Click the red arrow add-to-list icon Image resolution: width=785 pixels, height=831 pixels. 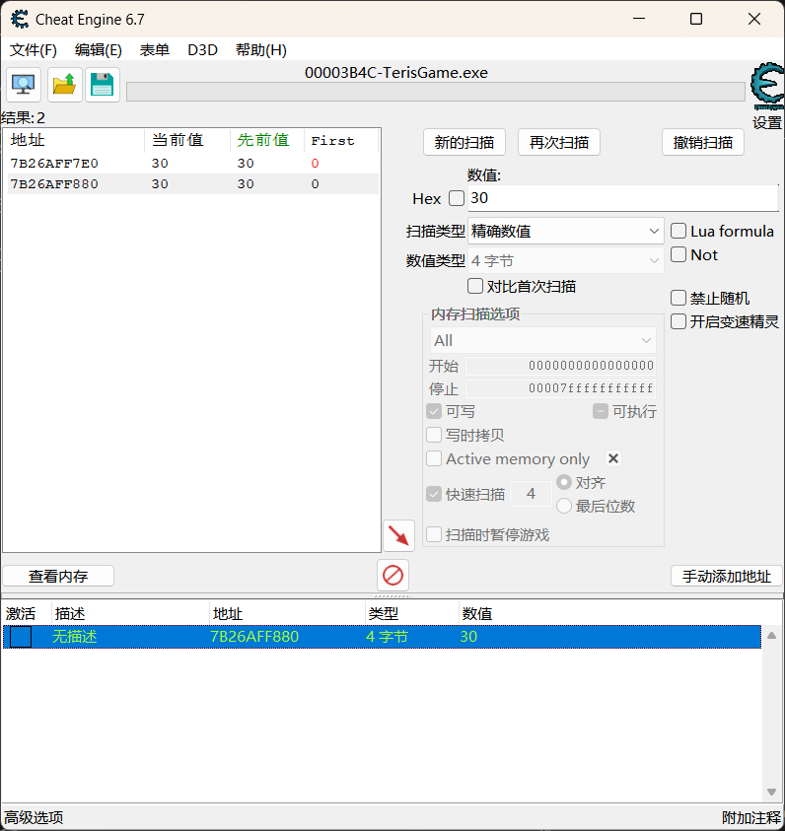tap(398, 536)
